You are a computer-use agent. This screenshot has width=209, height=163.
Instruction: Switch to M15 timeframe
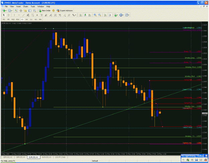click(13, 19)
